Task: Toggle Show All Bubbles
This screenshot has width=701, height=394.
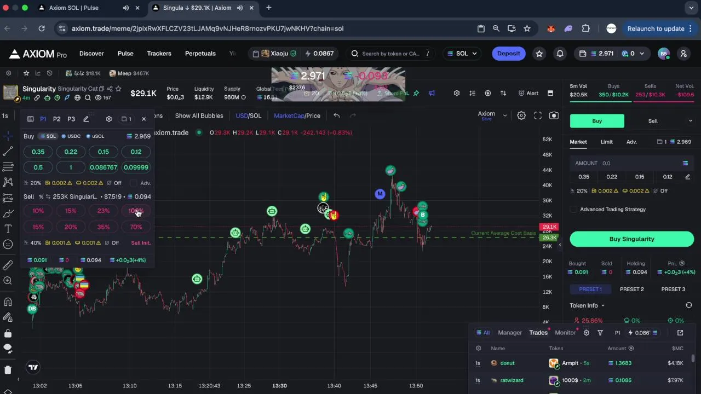Action: click(x=199, y=115)
